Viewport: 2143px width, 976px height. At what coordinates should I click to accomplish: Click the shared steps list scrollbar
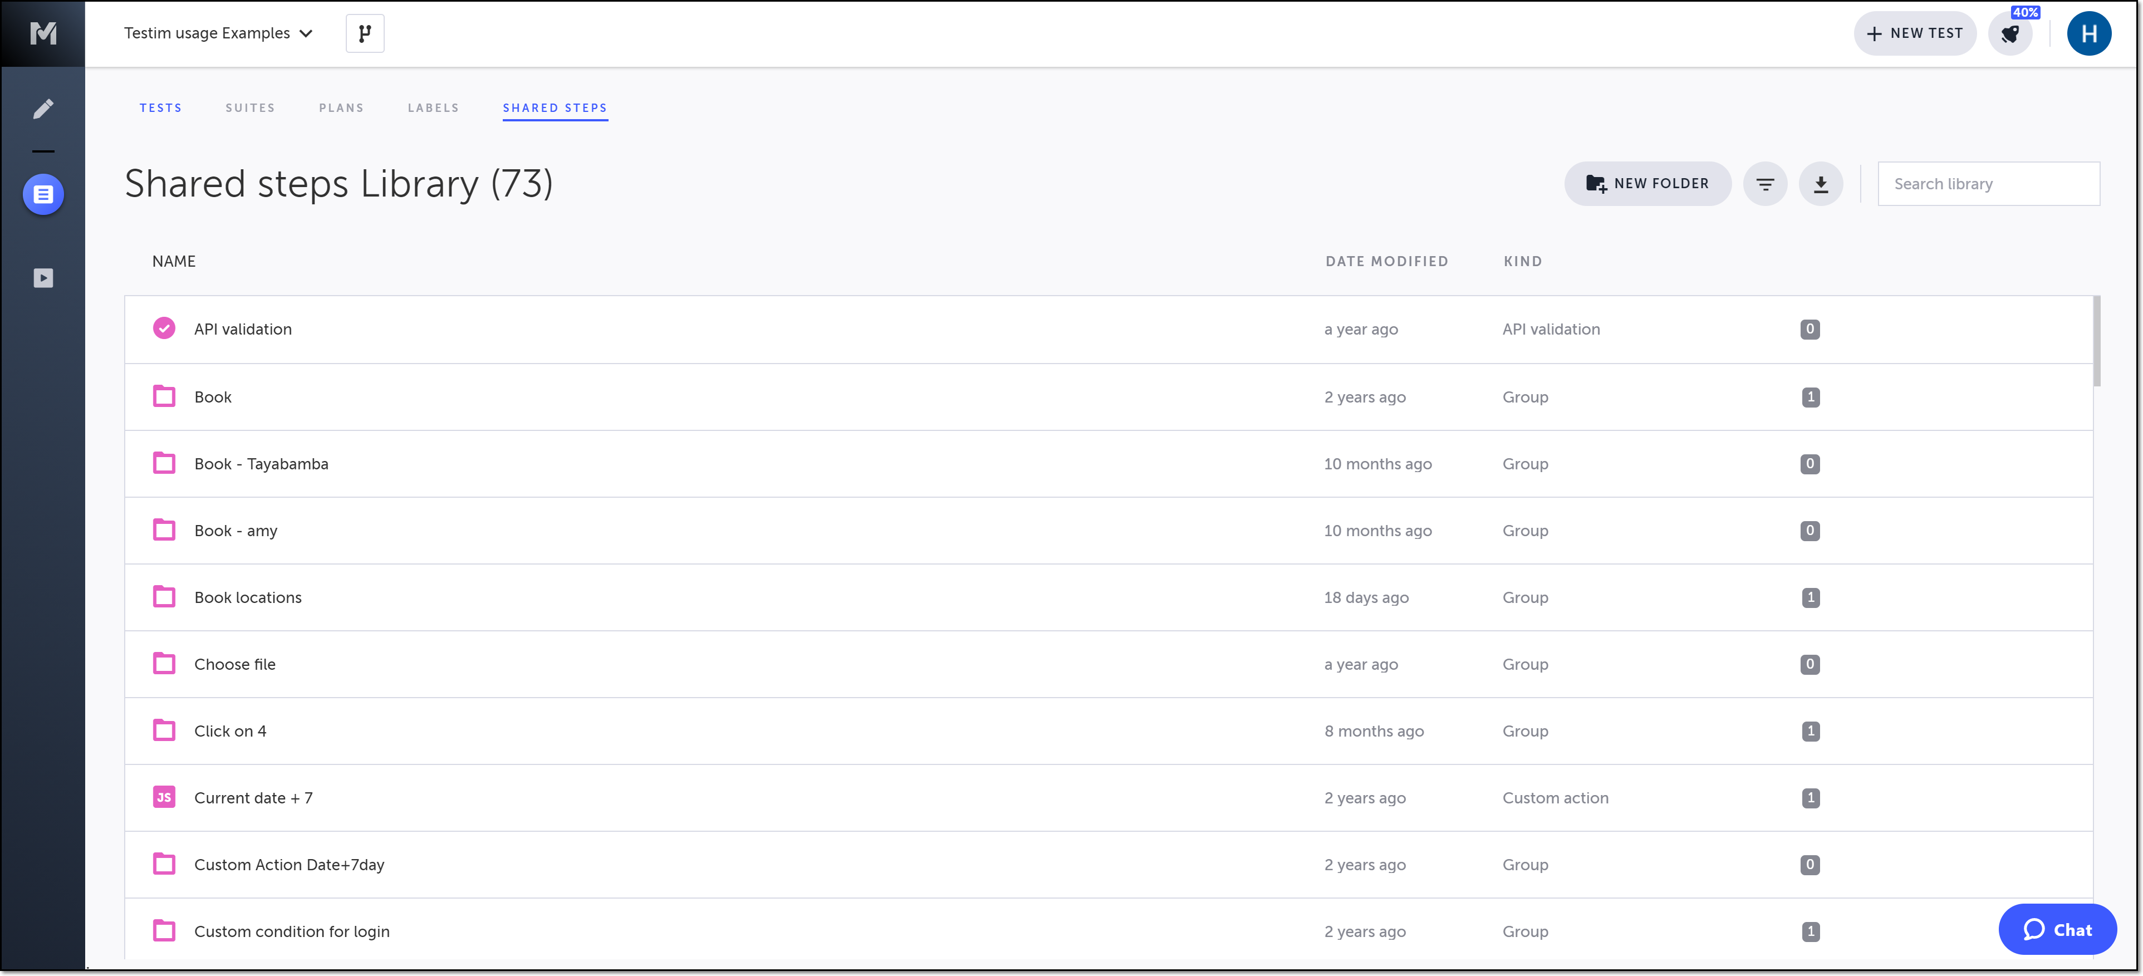(x=2096, y=342)
